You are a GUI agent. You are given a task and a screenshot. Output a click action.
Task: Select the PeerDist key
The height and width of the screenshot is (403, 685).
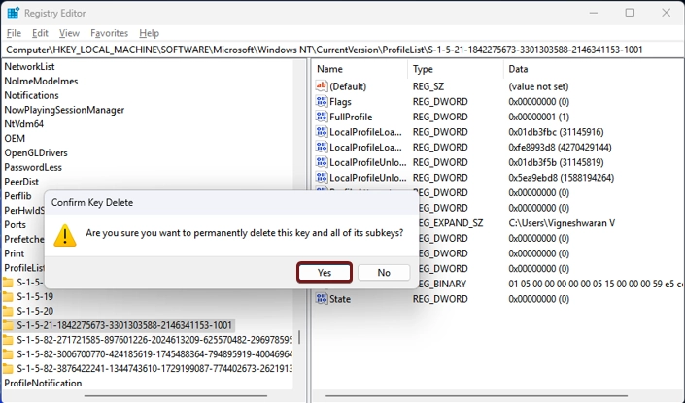21,182
